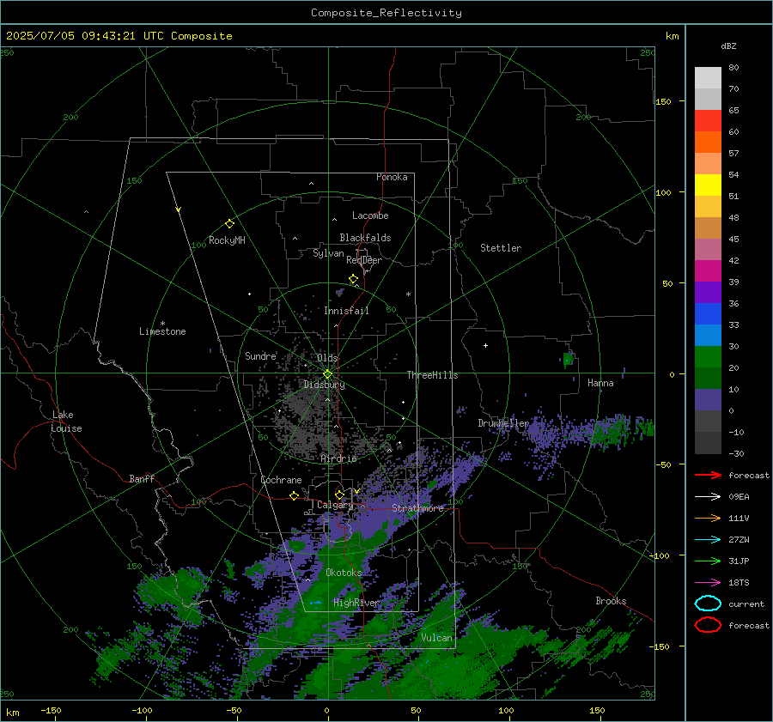Click the red swatch in the dBZ scale

click(x=708, y=121)
